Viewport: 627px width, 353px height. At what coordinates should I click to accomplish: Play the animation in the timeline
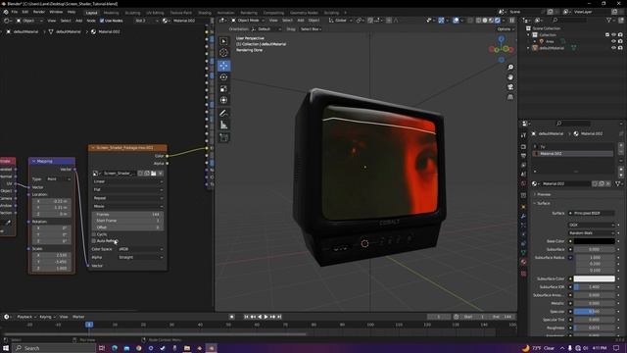[x=265, y=317]
